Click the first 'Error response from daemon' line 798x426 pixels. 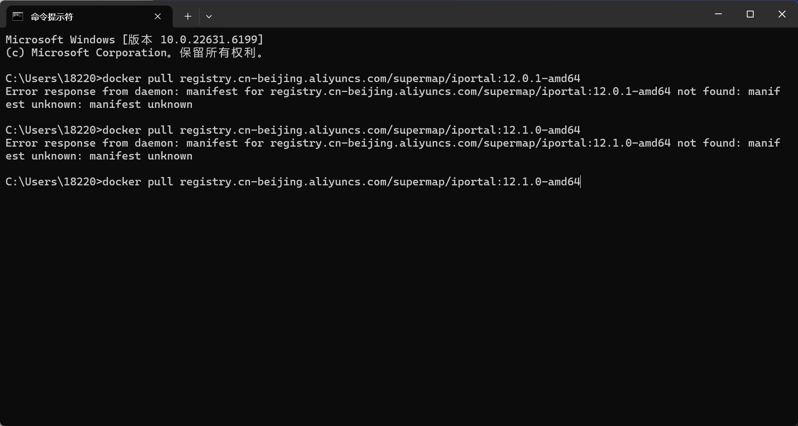(x=392, y=91)
